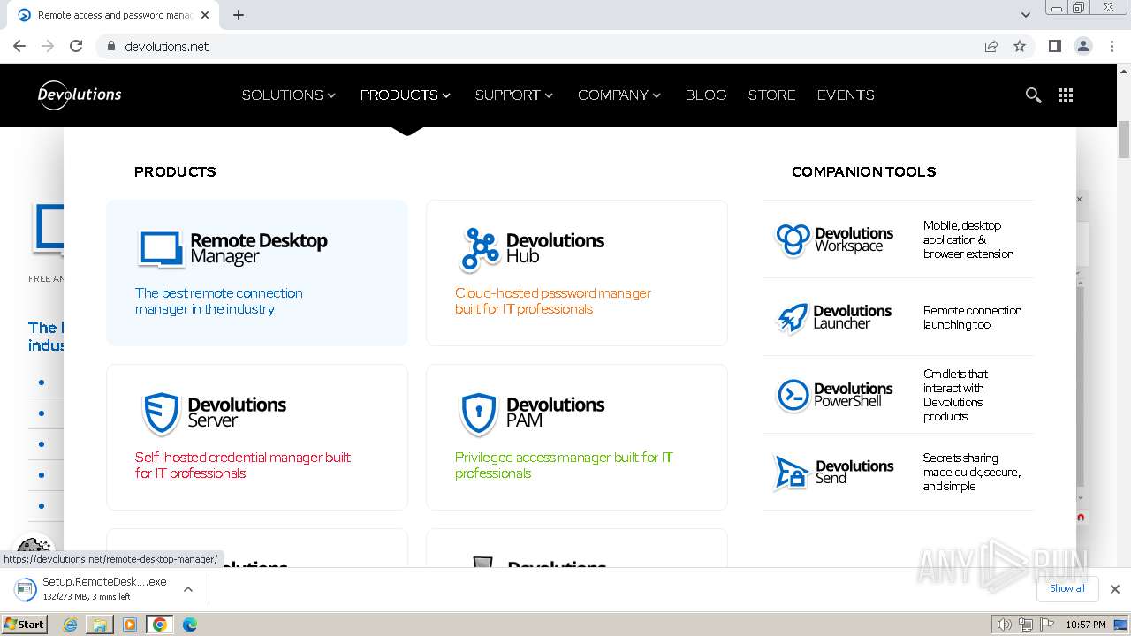Open the Remote Desktop Manager product card
Viewport: 1131px width, 636px height.
pyautogui.click(x=257, y=273)
